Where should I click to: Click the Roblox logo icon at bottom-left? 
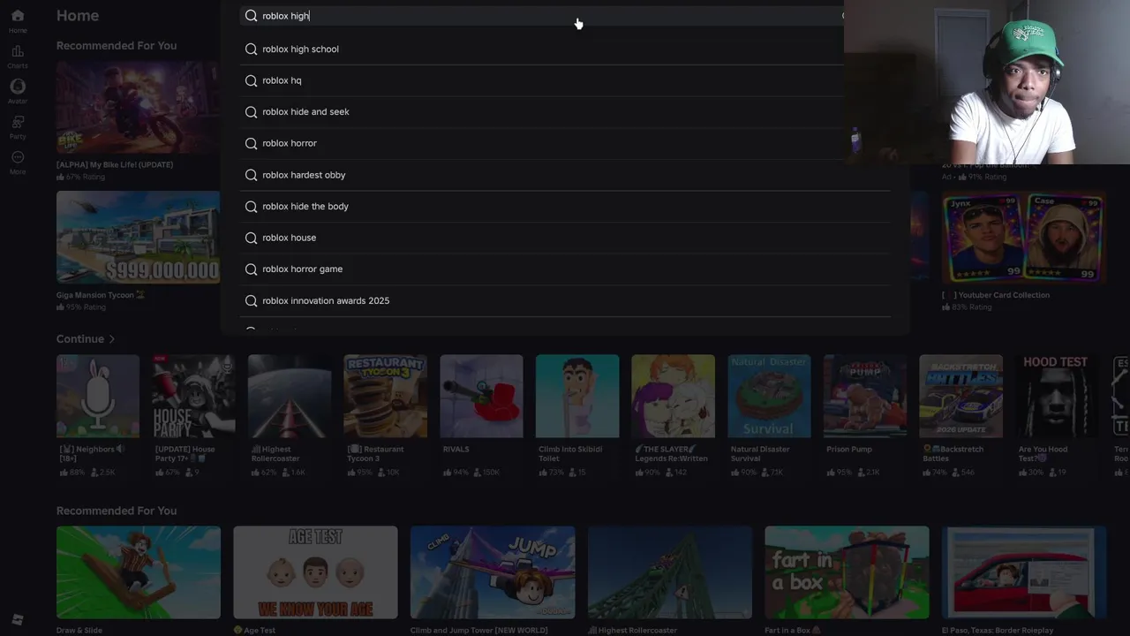17,619
